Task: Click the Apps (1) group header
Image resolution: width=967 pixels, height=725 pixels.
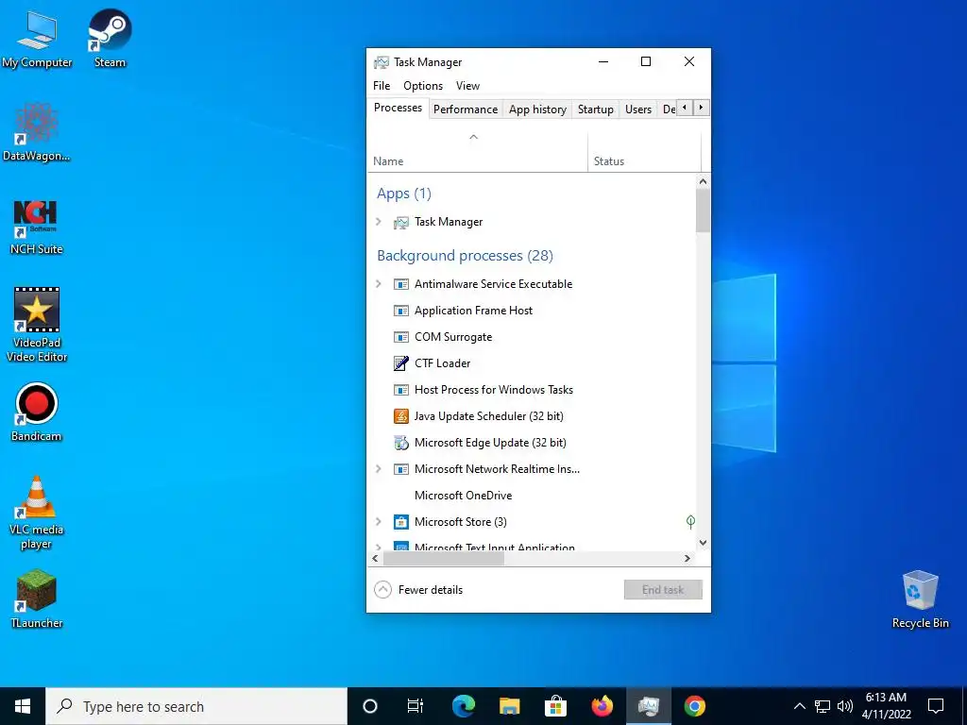Action: click(x=404, y=194)
